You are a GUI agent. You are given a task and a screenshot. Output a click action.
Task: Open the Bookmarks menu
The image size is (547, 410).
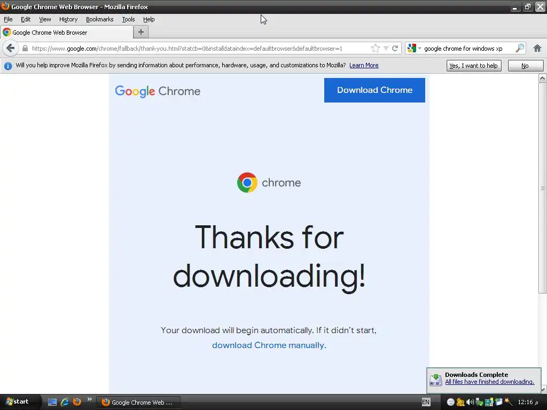click(x=99, y=19)
